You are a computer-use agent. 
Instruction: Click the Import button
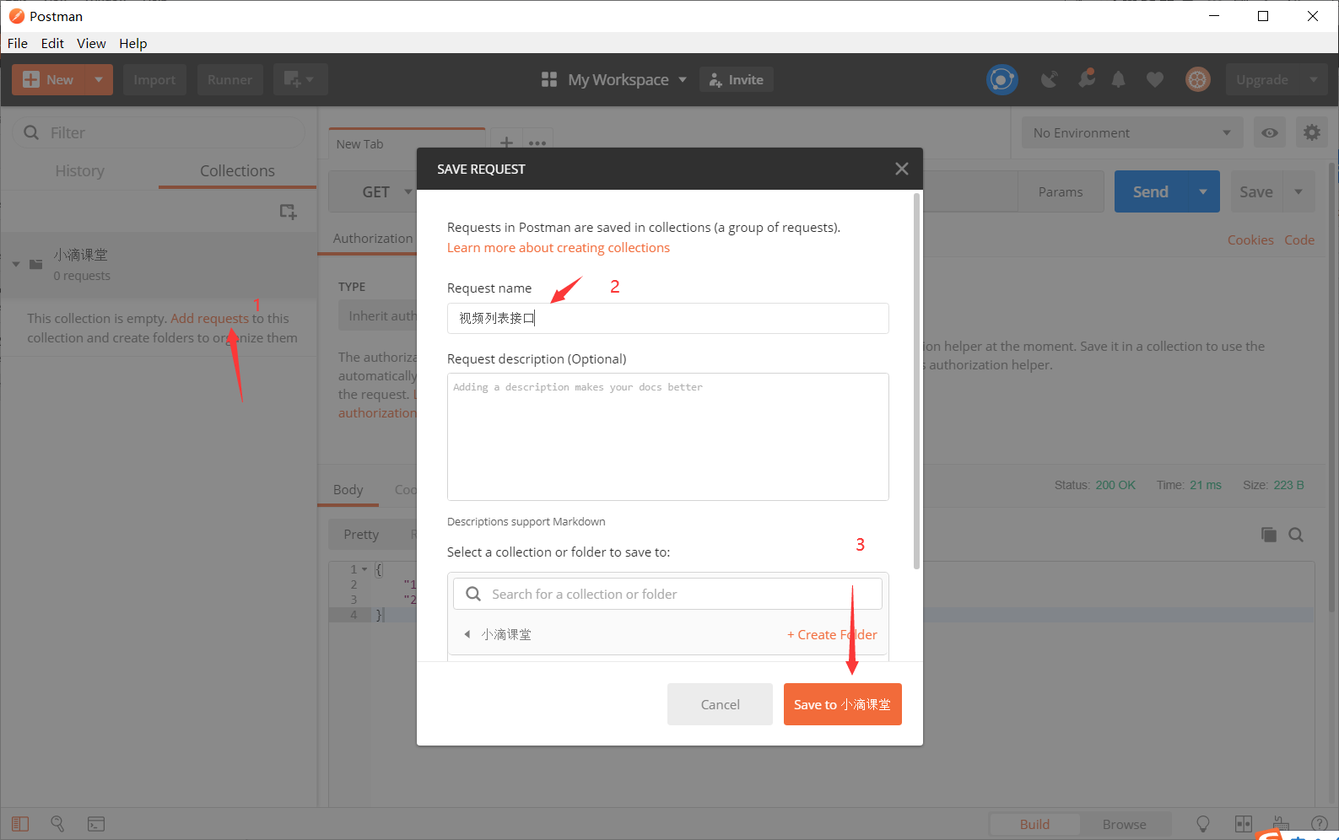pyautogui.click(x=154, y=79)
